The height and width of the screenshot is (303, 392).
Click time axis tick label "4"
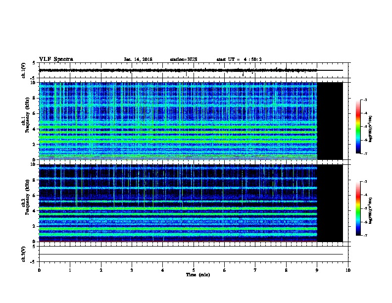point(163,270)
